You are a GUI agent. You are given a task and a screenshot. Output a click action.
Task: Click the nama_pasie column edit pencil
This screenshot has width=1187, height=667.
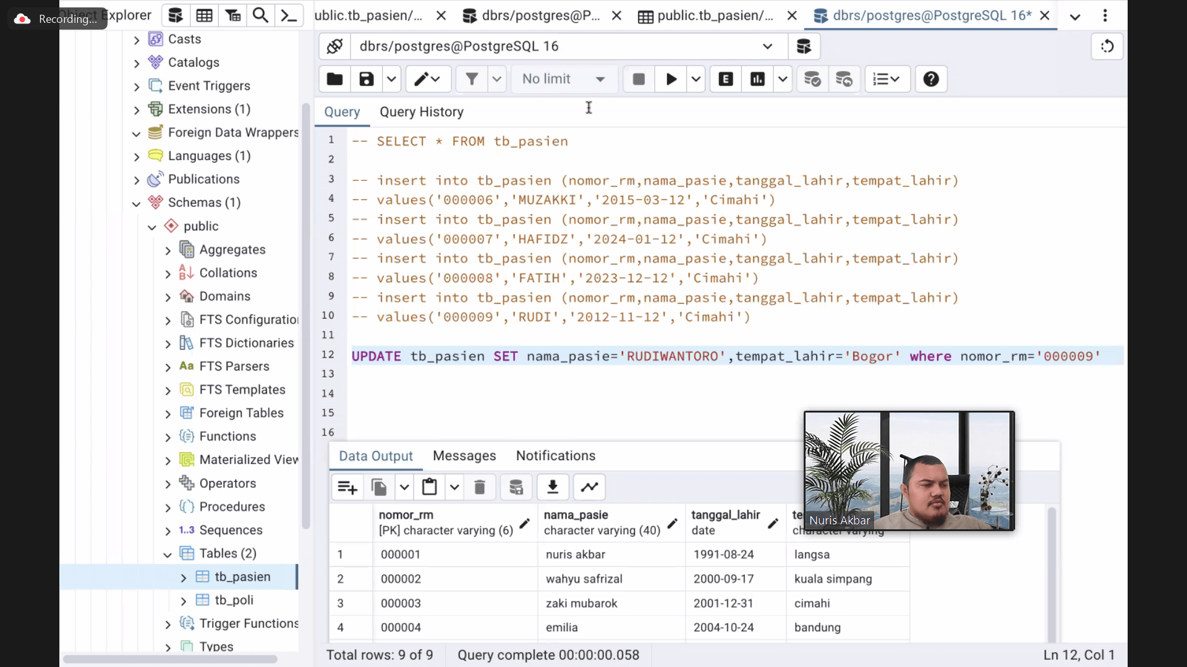tap(673, 524)
